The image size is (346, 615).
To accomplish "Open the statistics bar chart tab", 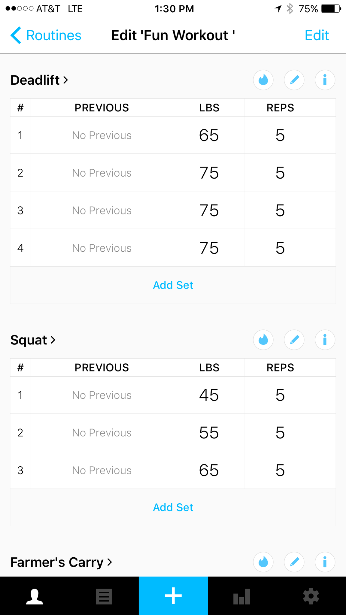I will point(242,596).
